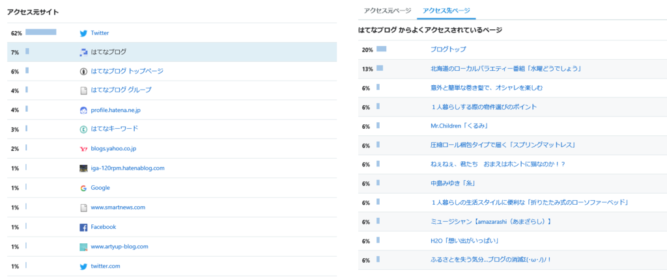This screenshot has height=277, width=667.
Task: Open the www.smartnews.com link
Action: pos(118,207)
